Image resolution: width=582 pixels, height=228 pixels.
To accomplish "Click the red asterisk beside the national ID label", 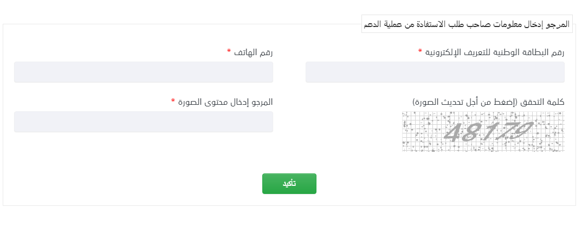I will click(x=420, y=51).
